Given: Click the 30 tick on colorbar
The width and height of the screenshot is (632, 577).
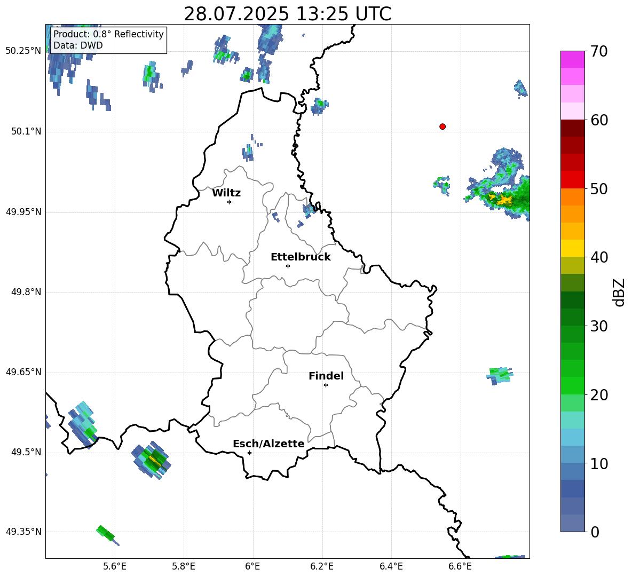Looking at the screenshot, I should (599, 326).
